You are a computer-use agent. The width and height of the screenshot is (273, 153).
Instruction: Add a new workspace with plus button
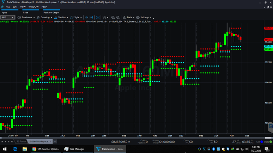coord(55,141)
